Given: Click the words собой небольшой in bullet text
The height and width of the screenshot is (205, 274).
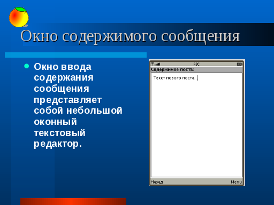Looking at the screenshot, I should coord(78,111).
